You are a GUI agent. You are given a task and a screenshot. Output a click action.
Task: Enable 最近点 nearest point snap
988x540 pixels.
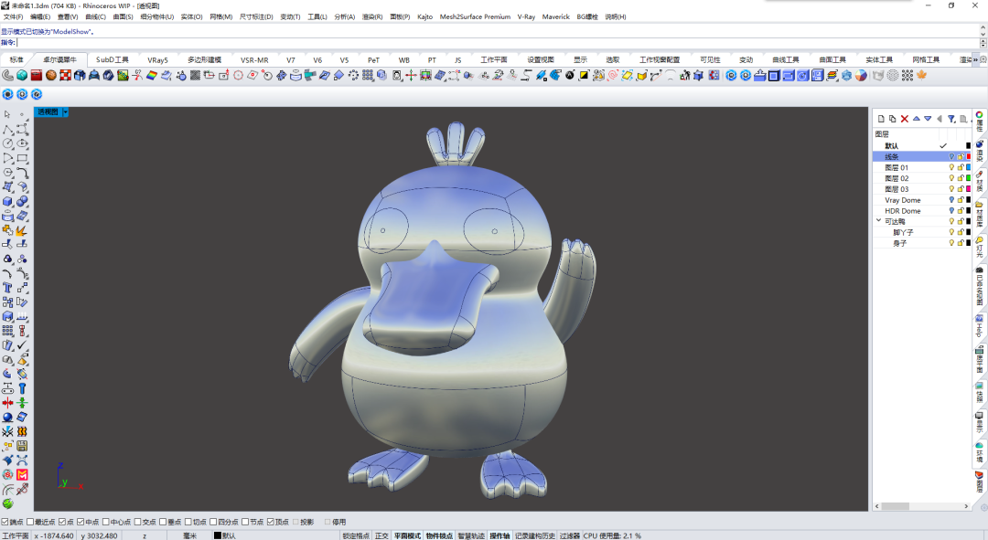(30, 522)
